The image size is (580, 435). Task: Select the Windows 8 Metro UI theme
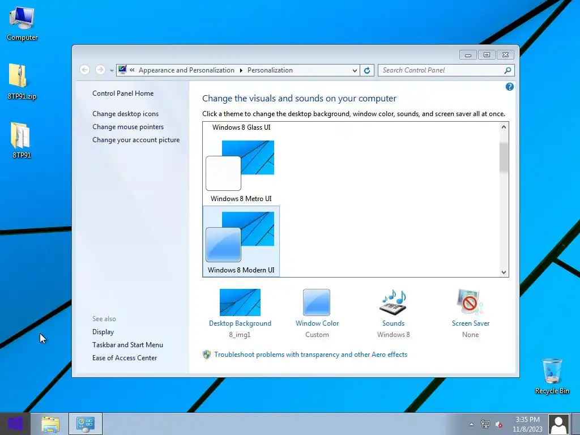coord(241,170)
